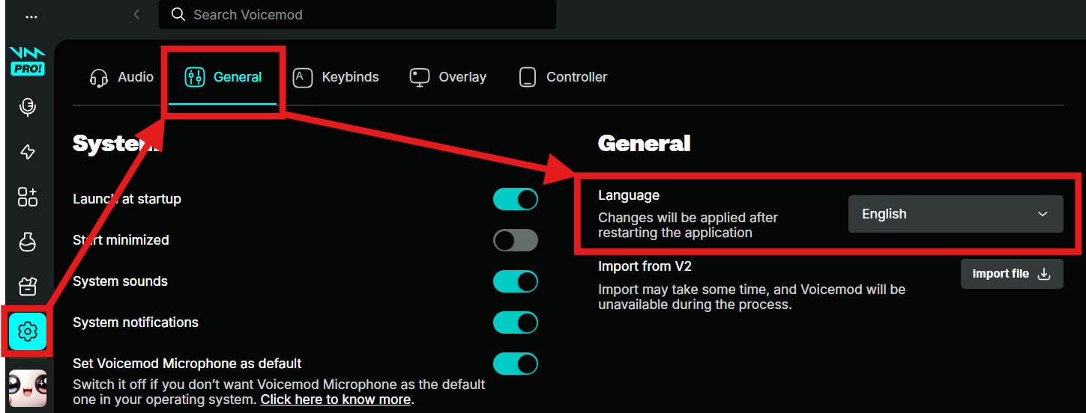The height and width of the screenshot is (413, 1086).
Task: Open the gift box store sidebar icon
Action: point(28,286)
